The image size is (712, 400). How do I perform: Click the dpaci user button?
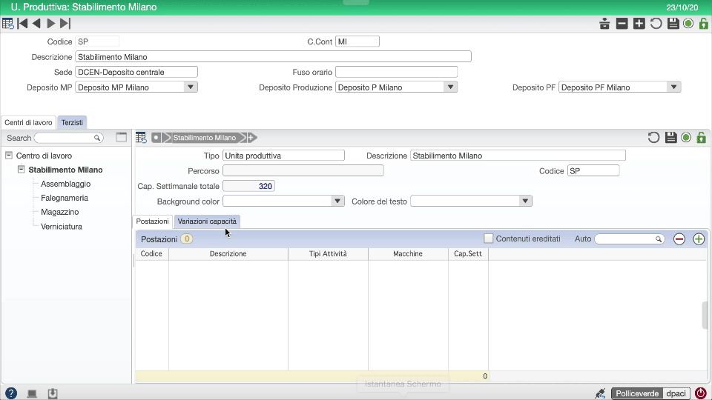(x=676, y=393)
